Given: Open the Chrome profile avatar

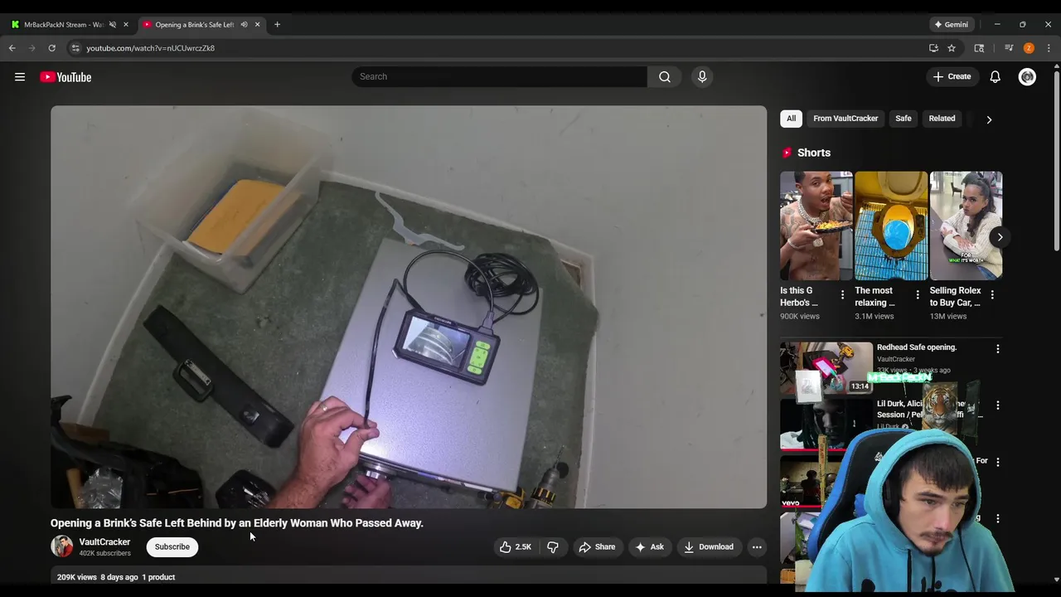Looking at the screenshot, I should [1029, 48].
